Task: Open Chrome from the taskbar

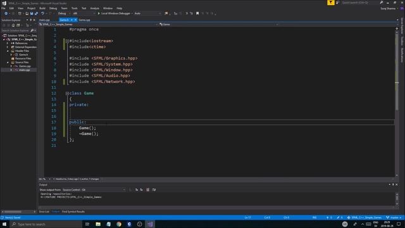Action: click(x=119, y=224)
